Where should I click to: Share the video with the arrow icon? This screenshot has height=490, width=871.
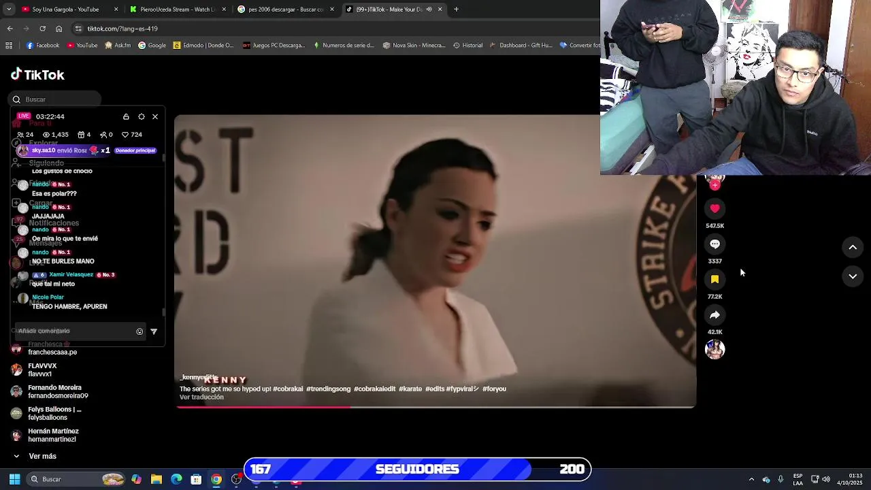click(714, 315)
